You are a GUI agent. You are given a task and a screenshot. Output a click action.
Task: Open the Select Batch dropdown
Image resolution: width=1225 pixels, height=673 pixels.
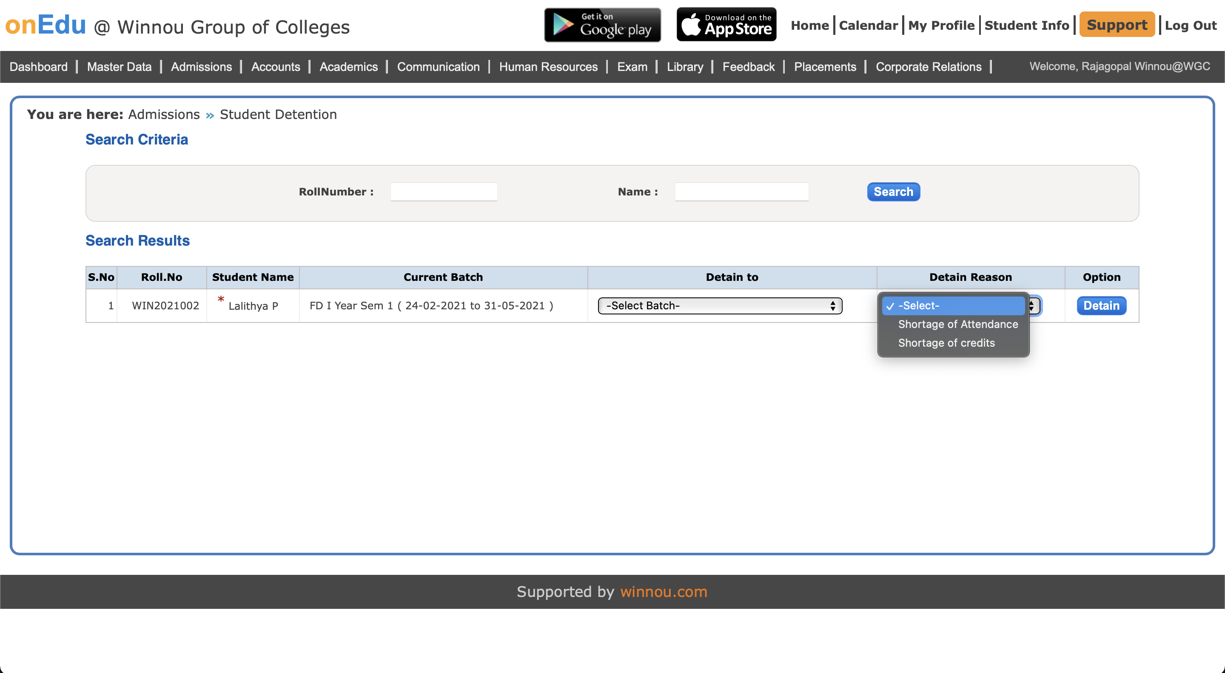(x=720, y=305)
